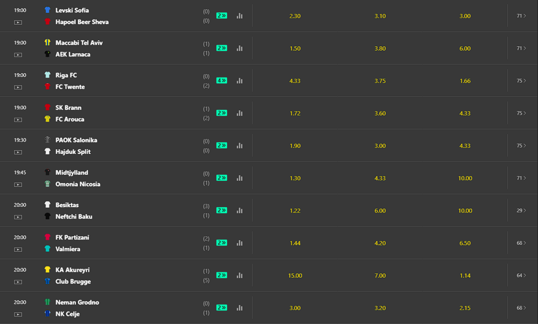Open video stream icon for PAOK Salonika match

pos(18,152)
